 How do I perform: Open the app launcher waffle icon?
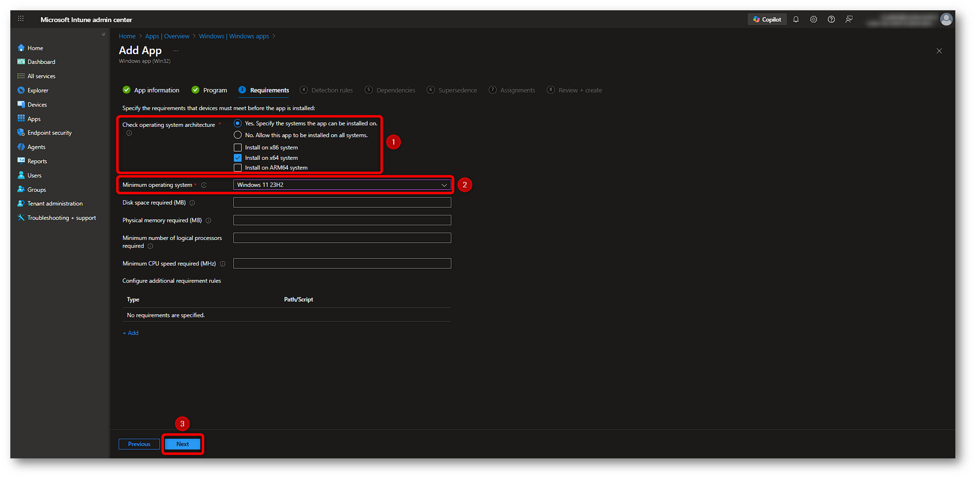[x=21, y=19]
